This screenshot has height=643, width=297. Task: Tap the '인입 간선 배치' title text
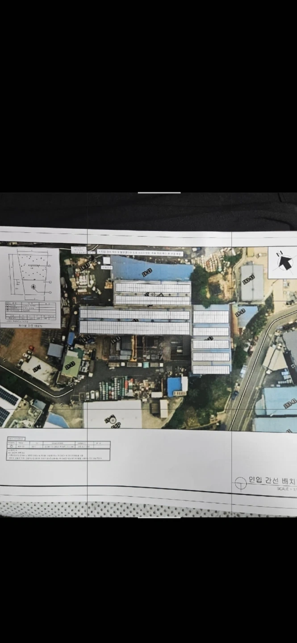pyautogui.click(x=273, y=481)
